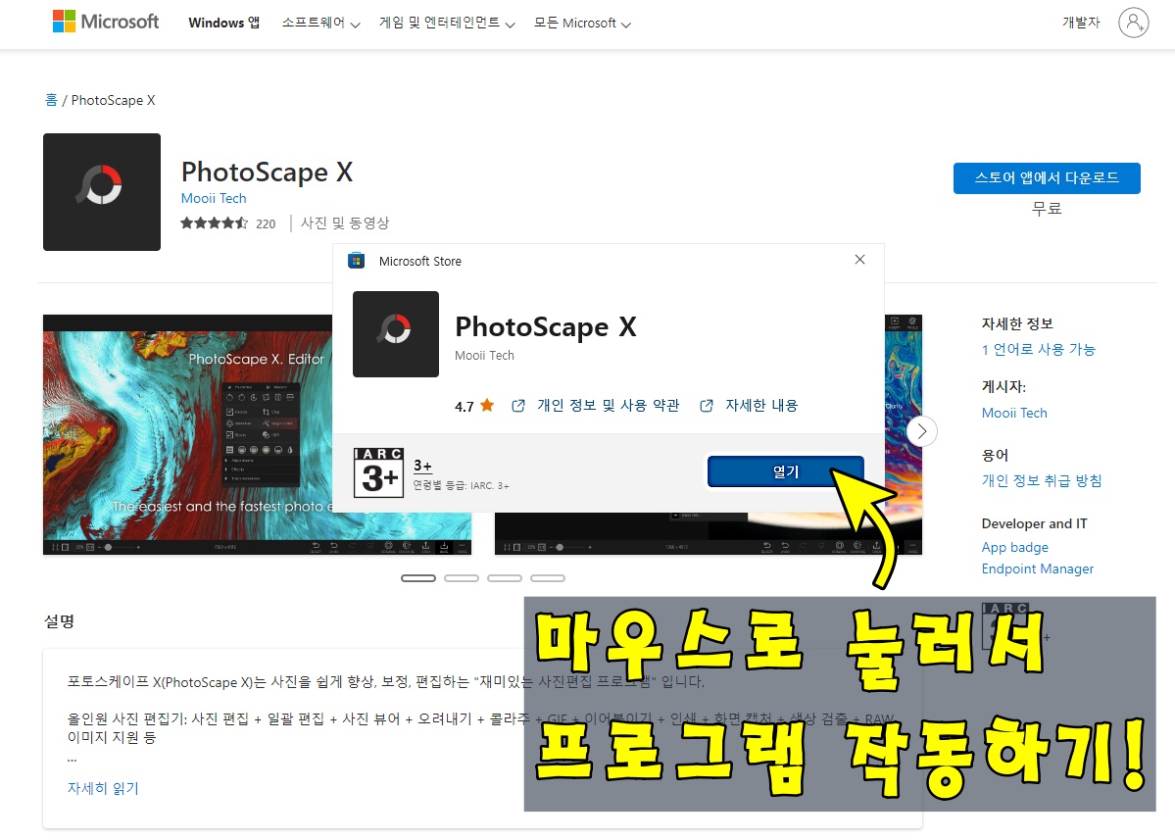Viewport: 1175px width, 840px height.
Task: Click 자세히 읽기 to expand the description
Action: (x=104, y=788)
